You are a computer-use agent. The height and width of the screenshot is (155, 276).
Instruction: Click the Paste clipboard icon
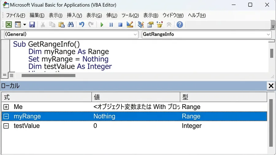coord(61,25)
